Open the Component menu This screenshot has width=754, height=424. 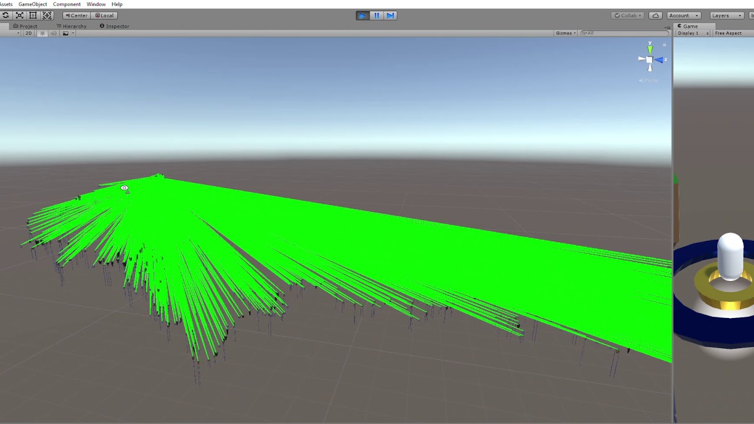tap(67, 4)
